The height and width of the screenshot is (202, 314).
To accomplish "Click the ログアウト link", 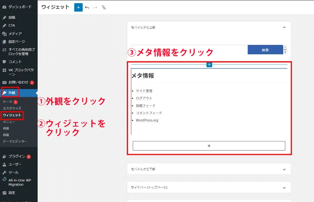I will point(144,98).
